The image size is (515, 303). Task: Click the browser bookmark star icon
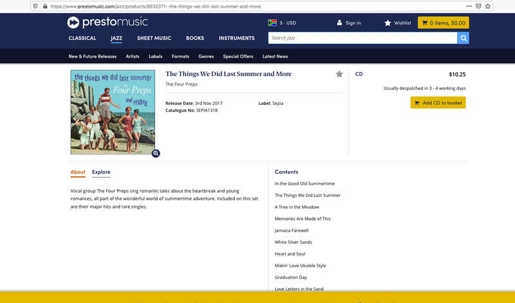click(488, 6)
